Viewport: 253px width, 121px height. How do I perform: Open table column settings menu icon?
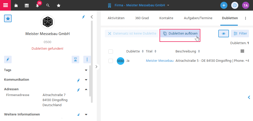click(x=242, y=51)
